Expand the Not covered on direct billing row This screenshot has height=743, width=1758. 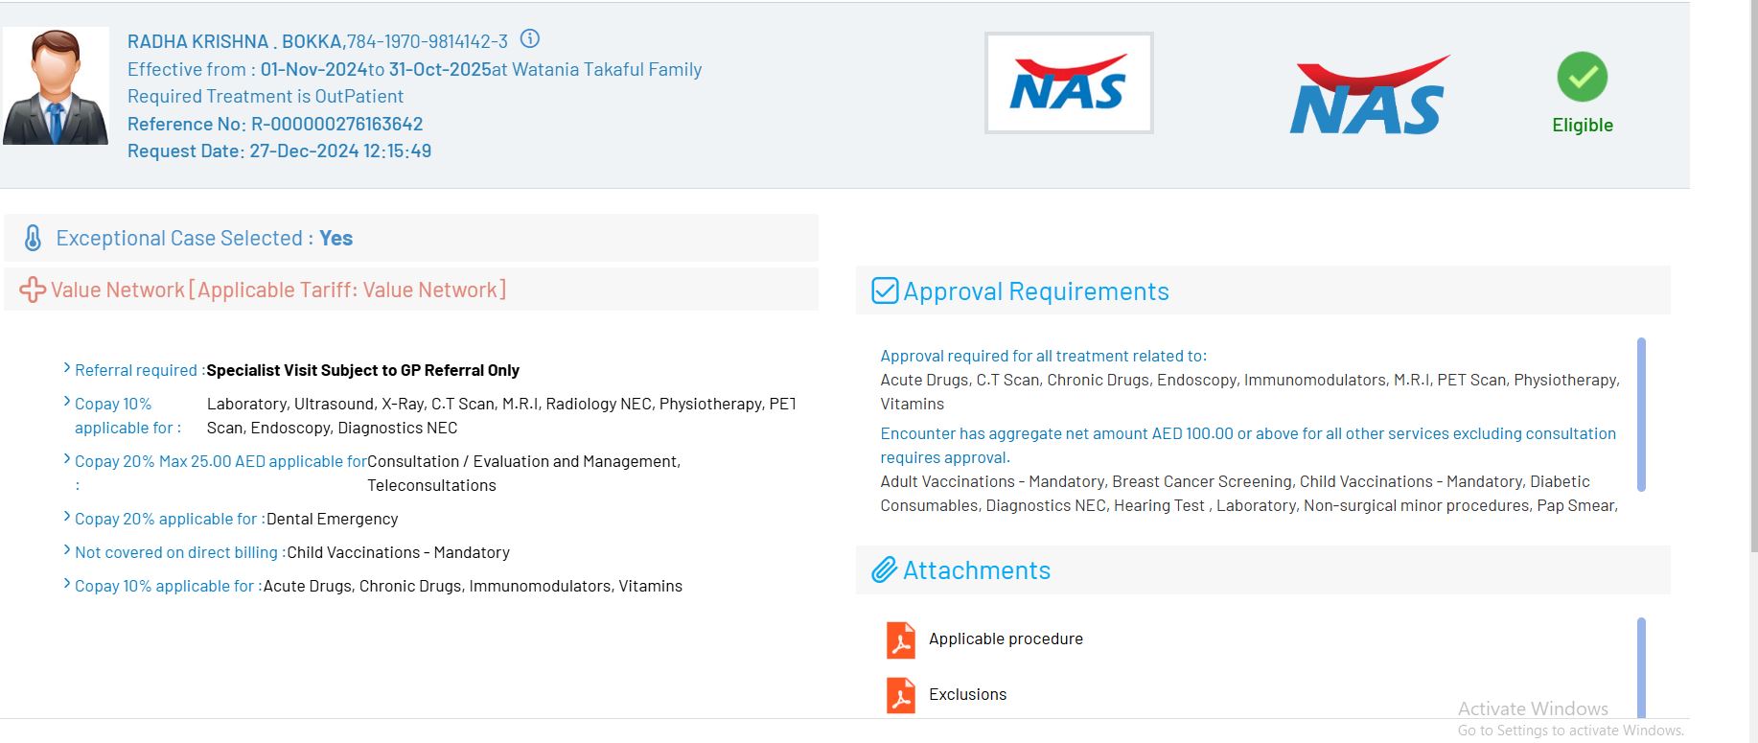click(67, 550)
